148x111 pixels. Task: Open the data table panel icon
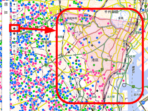tap(6, 4)
